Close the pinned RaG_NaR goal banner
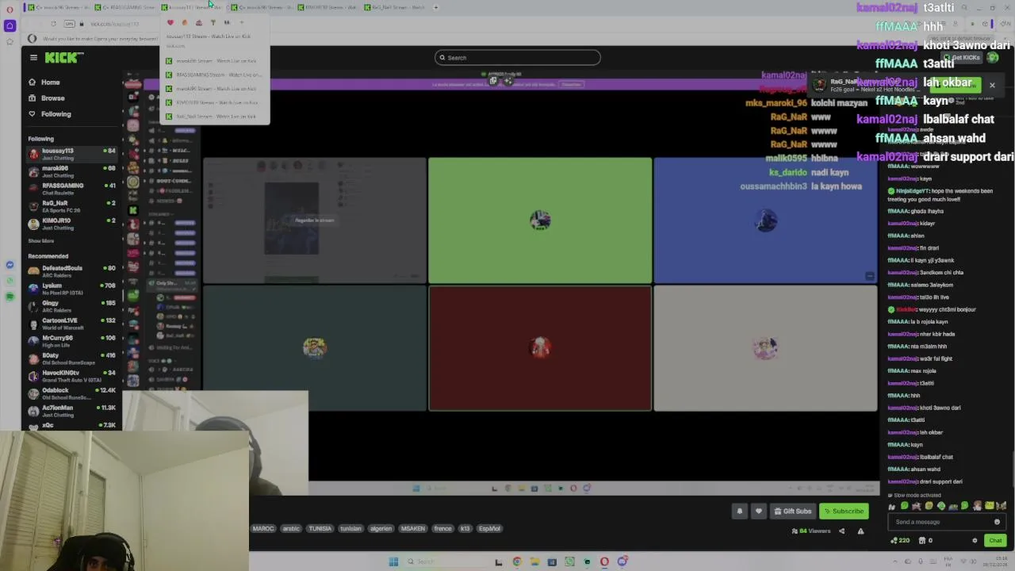Viewport: 1015px width, 571px height. click(991, 85)
